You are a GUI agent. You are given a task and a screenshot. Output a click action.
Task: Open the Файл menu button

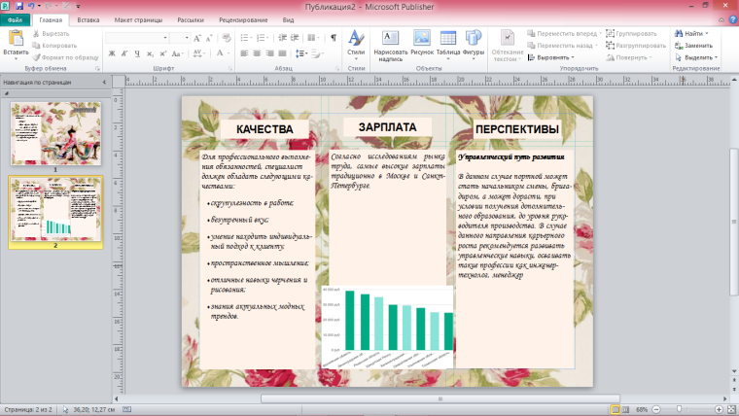point(16,18)
